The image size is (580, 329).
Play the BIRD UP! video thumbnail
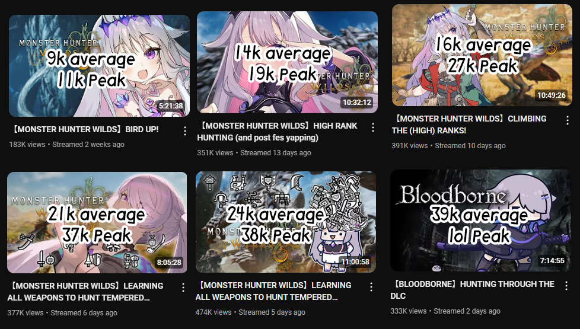click(99, 66)
